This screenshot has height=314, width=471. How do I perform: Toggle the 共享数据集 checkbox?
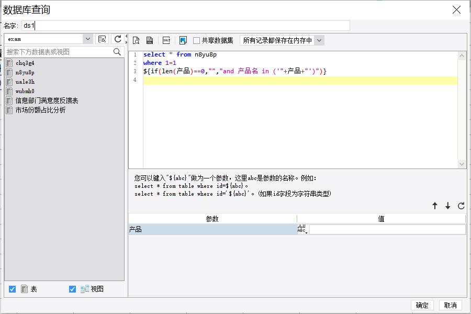tap(196, 41)
